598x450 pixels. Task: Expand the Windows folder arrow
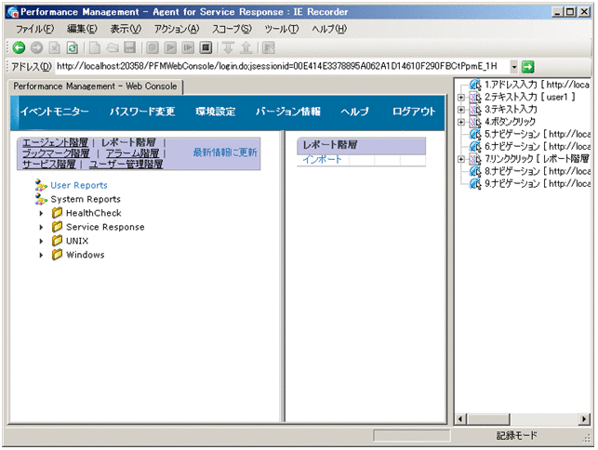point(41,255)
